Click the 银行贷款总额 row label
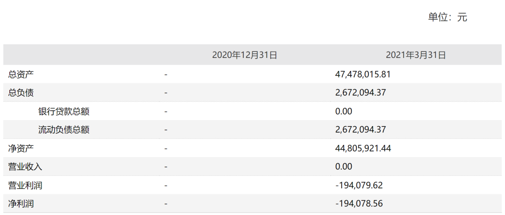Screen dimensions: 505x215 click(64, 112)
